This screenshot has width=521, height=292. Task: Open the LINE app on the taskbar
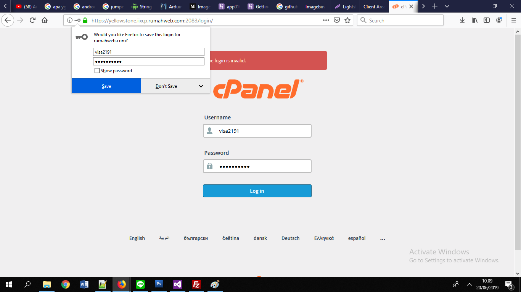(x=140, y=284)
